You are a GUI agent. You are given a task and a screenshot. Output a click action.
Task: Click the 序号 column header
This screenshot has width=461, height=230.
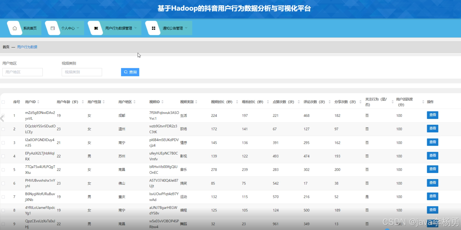(x=17, y=102)
